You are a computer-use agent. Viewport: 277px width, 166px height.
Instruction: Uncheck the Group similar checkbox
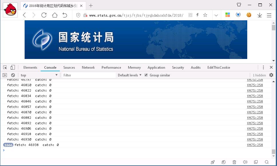[x=146, y=75]
